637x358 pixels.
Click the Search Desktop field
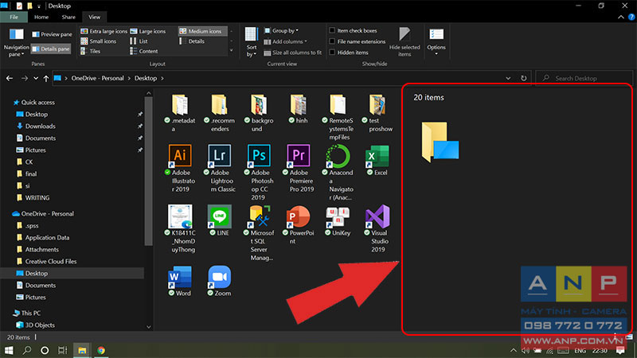tap(584, 78)
